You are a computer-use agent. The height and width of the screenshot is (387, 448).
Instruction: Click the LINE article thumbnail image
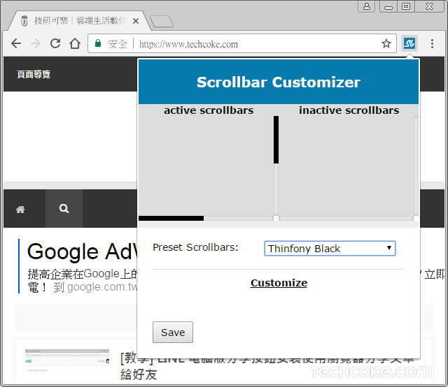(67, 360)
